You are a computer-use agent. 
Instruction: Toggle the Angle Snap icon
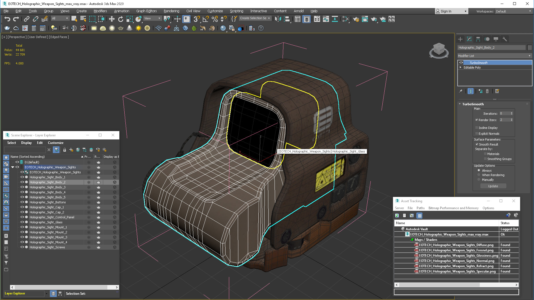[206, 19]
